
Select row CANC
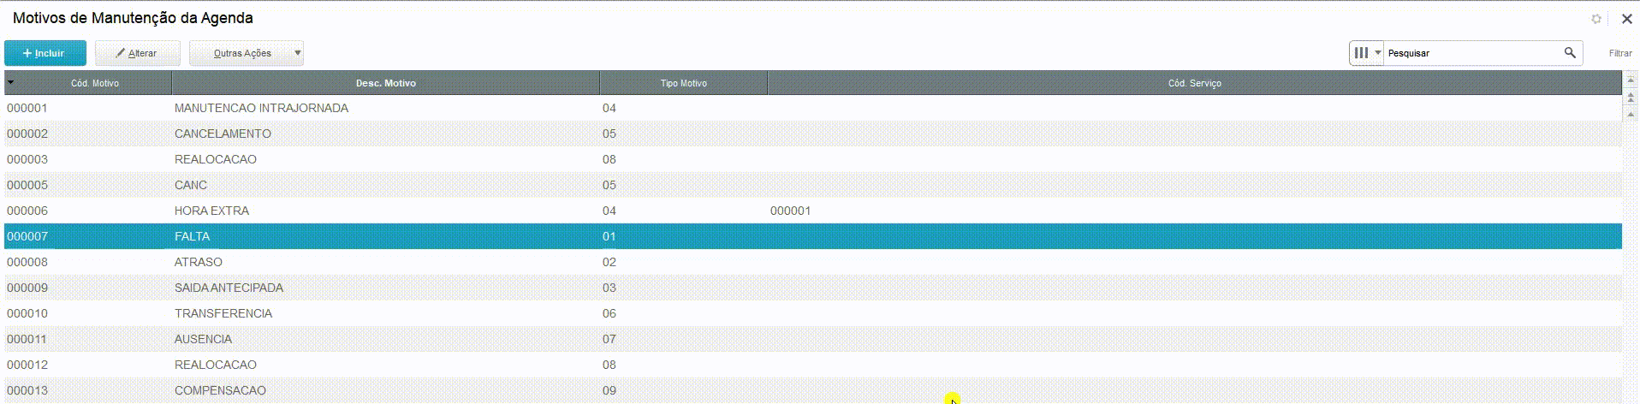click(813, 185)
